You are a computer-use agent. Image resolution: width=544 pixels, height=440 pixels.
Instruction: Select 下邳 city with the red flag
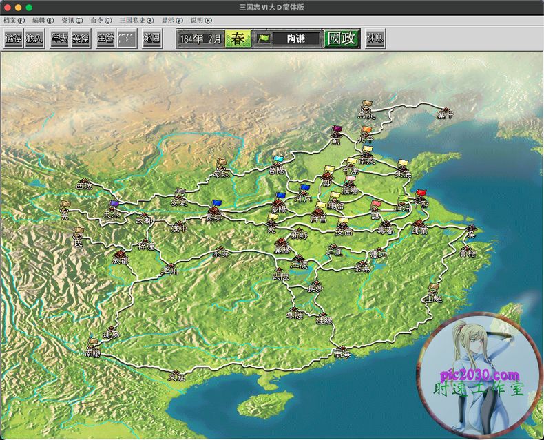(421, 199)
